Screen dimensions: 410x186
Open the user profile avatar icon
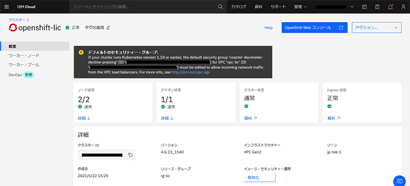pyautogui.click(x=403, y=7)
